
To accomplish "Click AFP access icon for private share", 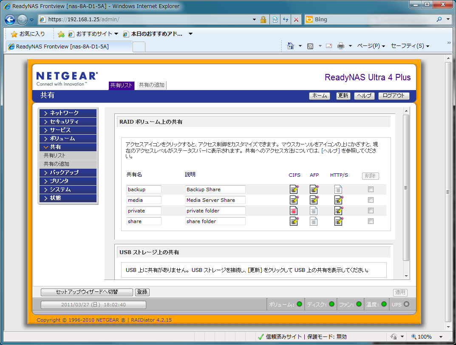I will pos(314,210).
